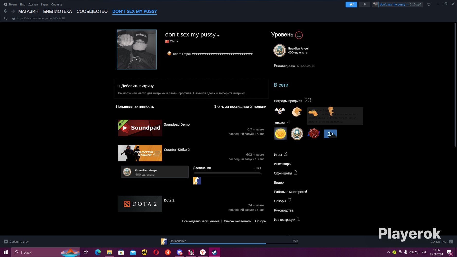457x257 pixels.
Task: Open the notifications bell in Steam
Action: [364, 4]
